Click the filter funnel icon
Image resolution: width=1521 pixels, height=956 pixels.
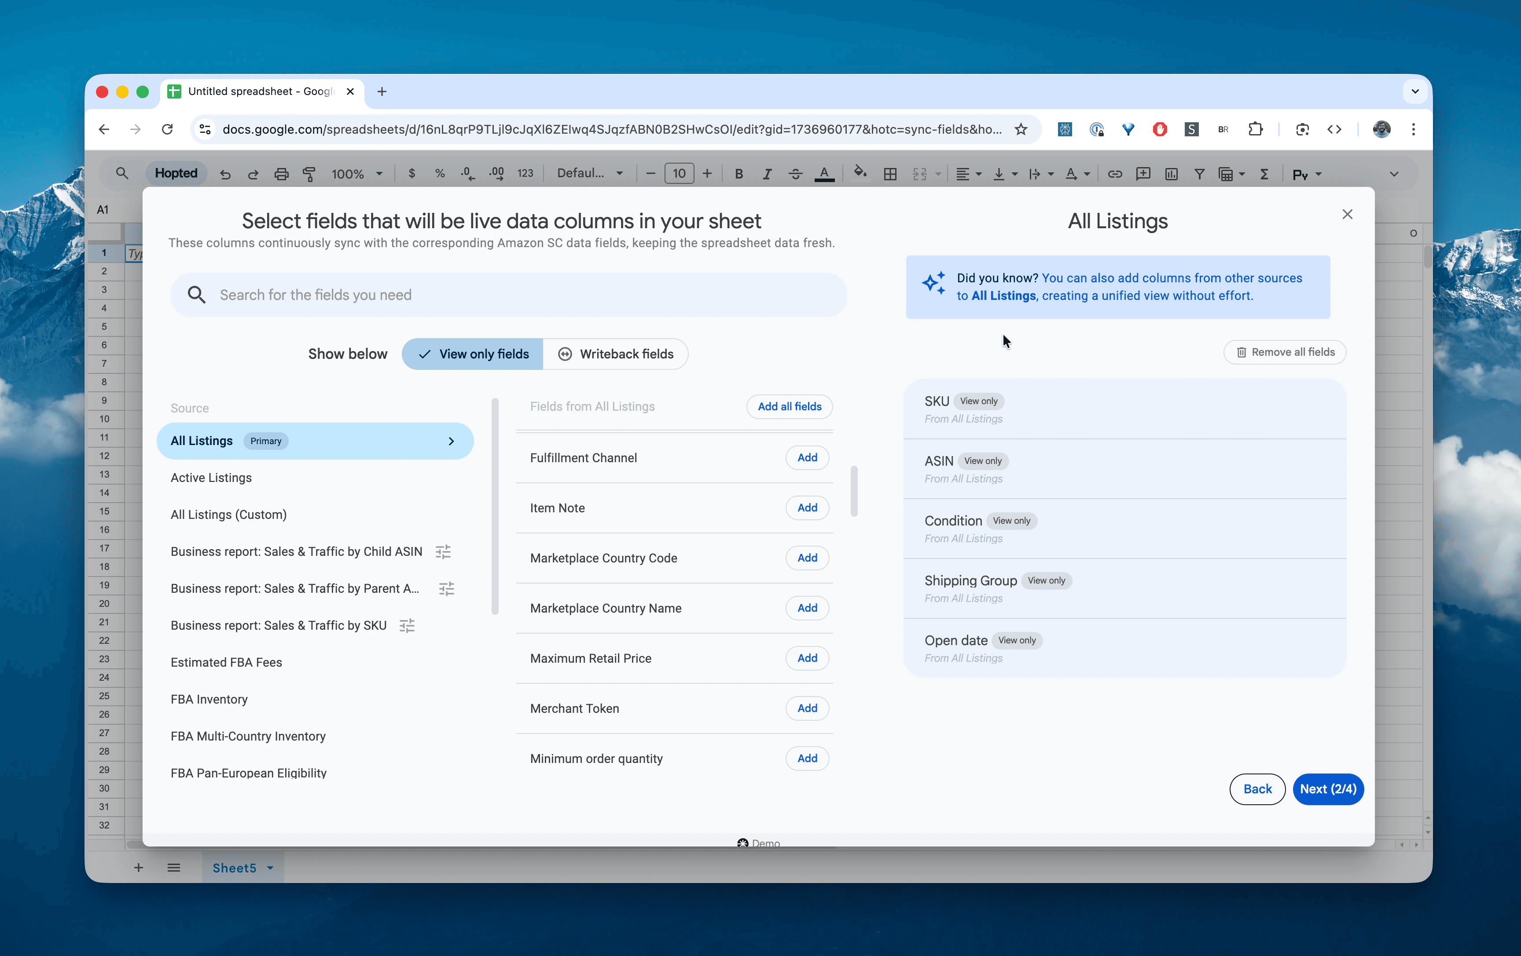(x=1199, y=174)
